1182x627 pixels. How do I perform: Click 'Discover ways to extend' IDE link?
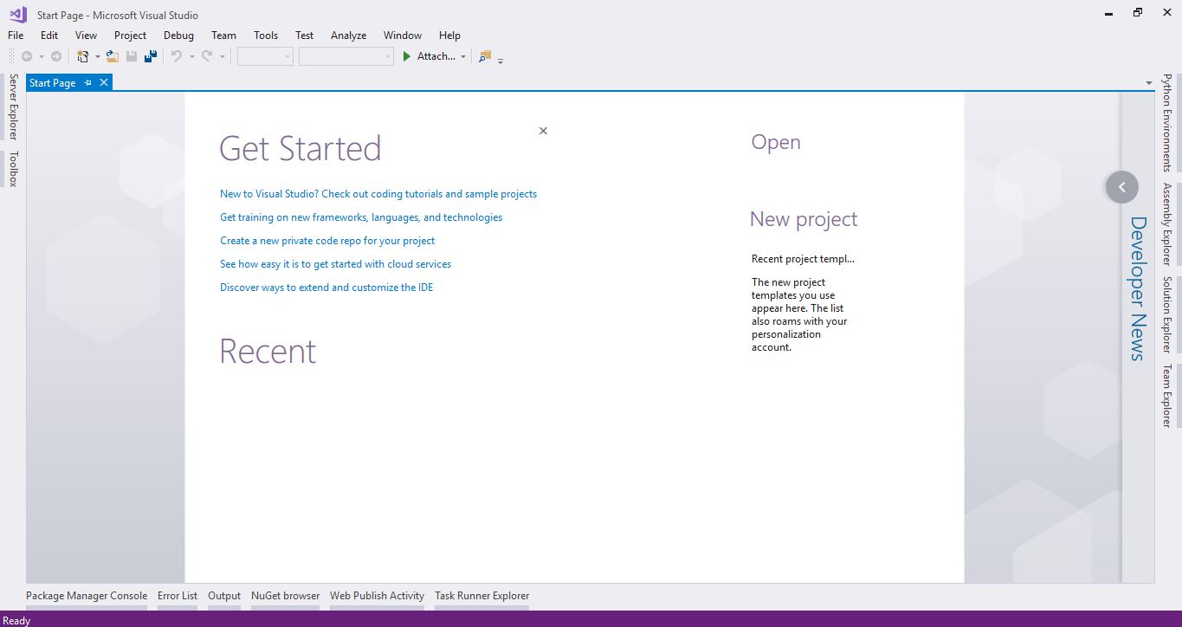click(326, 288)
